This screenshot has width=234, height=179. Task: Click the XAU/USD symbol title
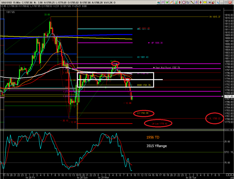(6, 3)
